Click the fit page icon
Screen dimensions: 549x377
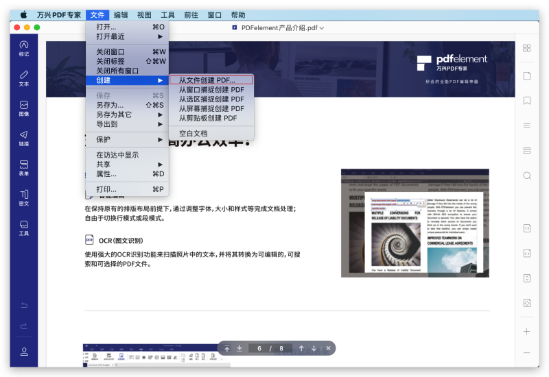pyautogui.click(x=526, y=303)
